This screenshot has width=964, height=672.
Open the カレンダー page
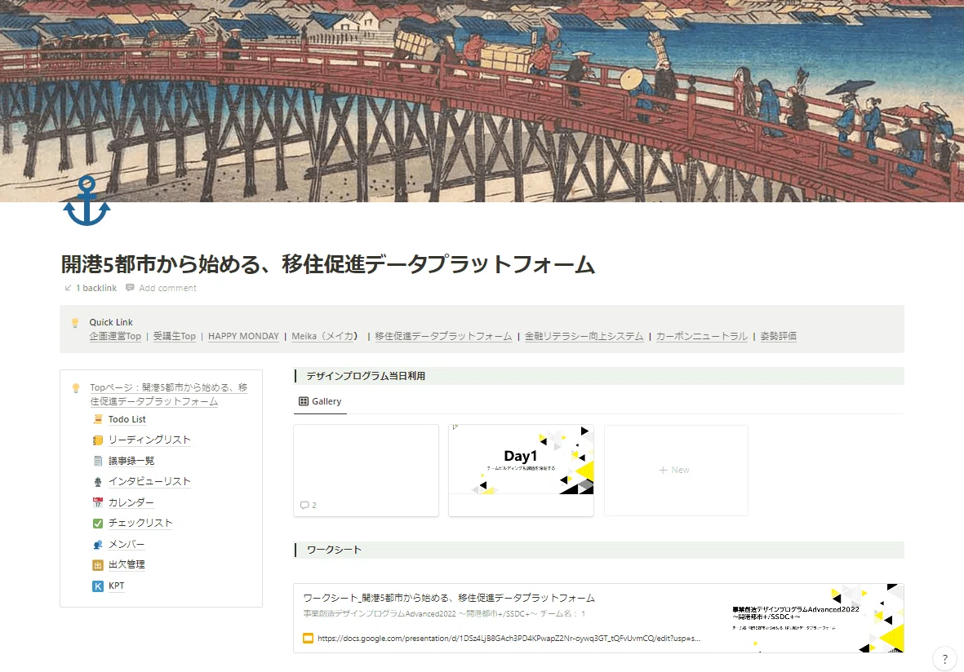point(131,502)
